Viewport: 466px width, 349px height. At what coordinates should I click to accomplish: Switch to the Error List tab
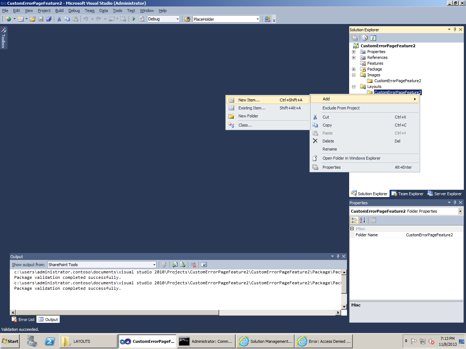23,320
